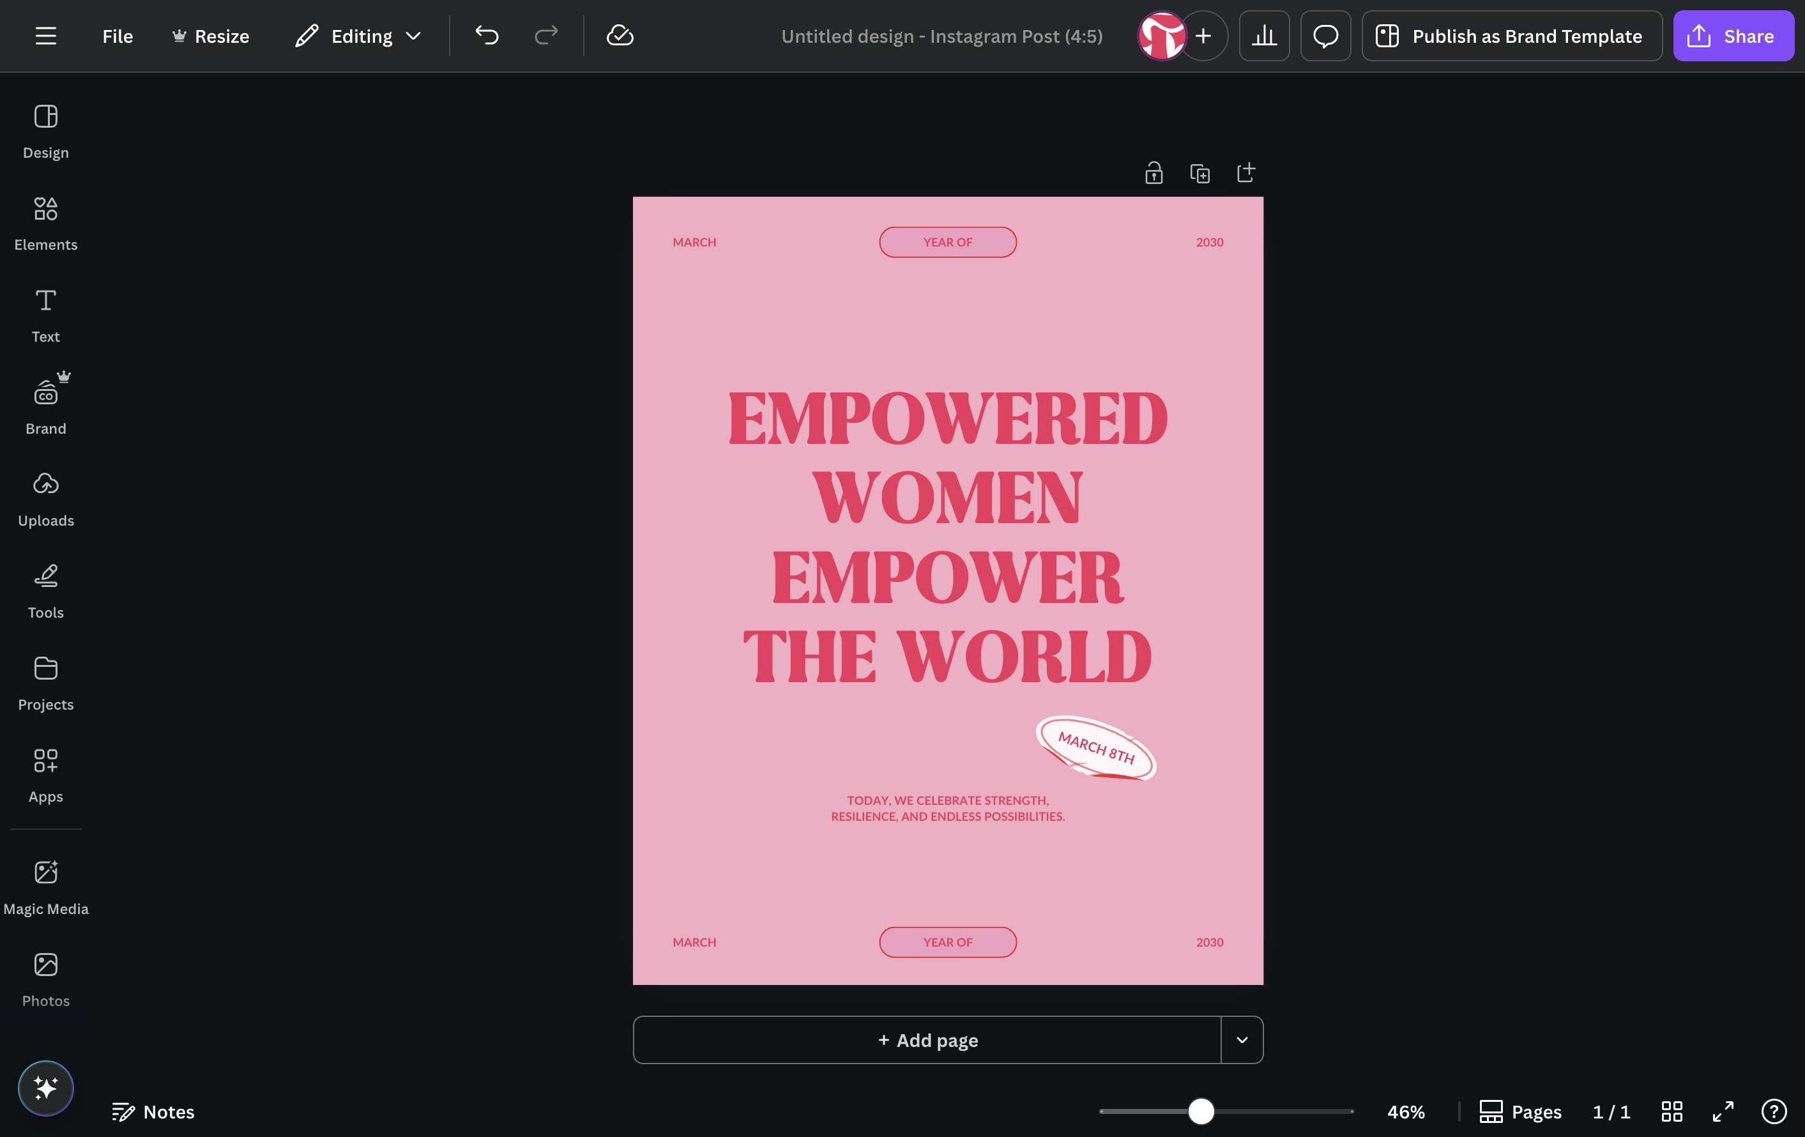The image size is (1805, 1137).
Task: Open the Uploads panel
Action: (46, 499)
